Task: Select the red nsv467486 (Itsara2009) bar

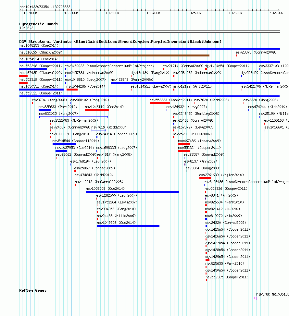Action: [x=184, y=144]
